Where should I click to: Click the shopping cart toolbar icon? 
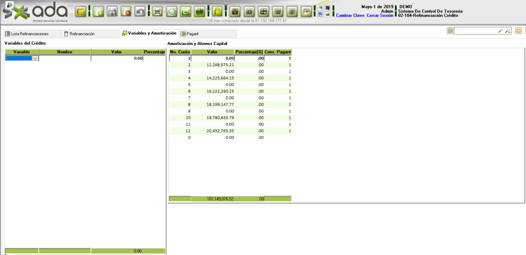278,12
